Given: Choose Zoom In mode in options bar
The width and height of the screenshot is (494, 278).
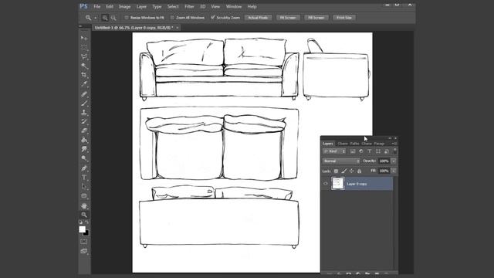Looking at the screenshot, I should (x=105, y=18).
